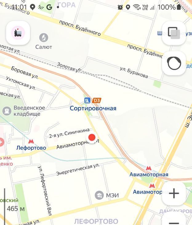The image size is (192, 225).
Task: Open the map layers button
Action: click(x=174, y=33)
